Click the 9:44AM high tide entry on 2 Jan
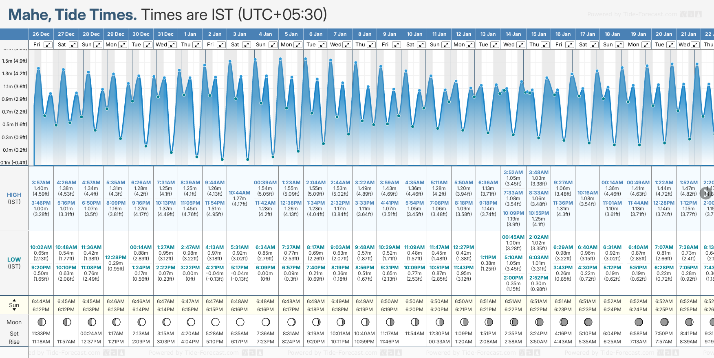714x358 pixels. coord(215,183)
